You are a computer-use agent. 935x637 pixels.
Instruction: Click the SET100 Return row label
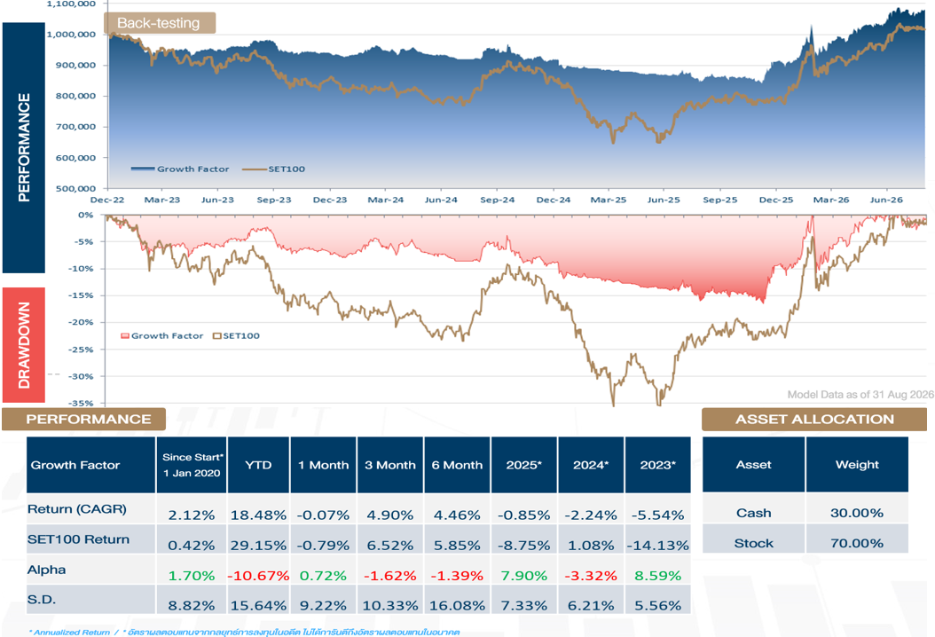coord(78,539)
